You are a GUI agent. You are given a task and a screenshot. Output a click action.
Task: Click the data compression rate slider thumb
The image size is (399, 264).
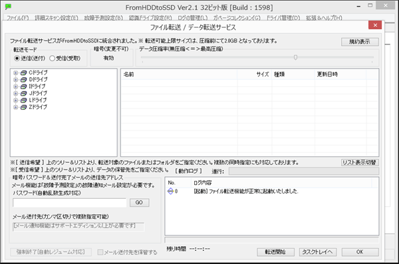(x=295, y=57)
